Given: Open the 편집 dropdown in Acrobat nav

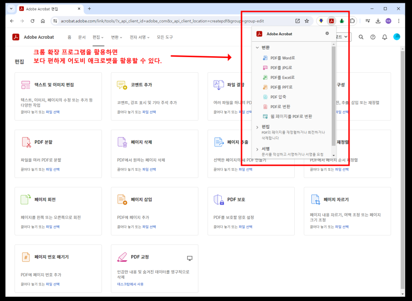Looking at the screenshot, I should (98, 37).
